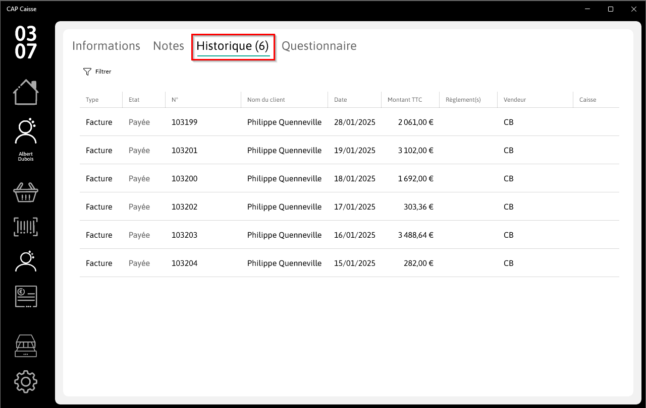
Task: Open the home house icon in sidebar
Action: [x=26, y=92]
